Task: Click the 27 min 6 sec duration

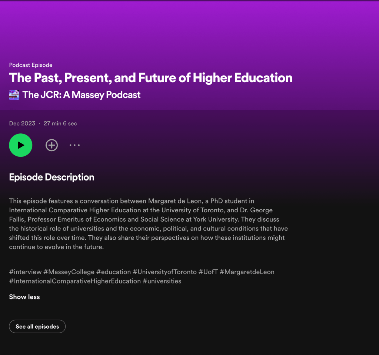Action: (x=60, y=123)
